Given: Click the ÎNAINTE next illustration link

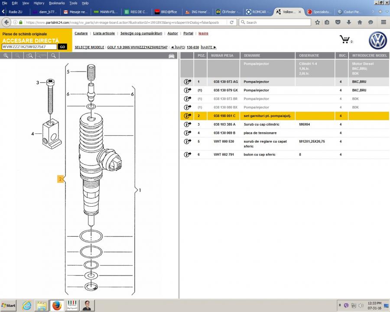Looking at the screenshot, I should 208,47.
